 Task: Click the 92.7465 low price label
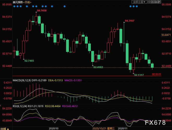tap(29, 60)
